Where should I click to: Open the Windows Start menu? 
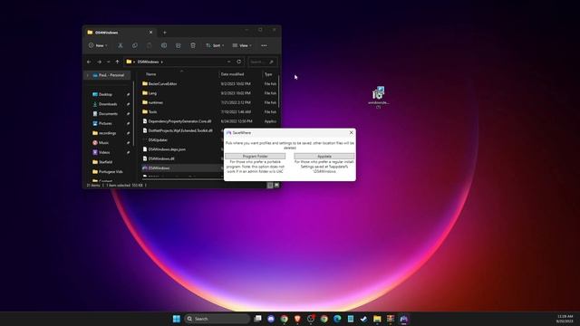tap(177, 319)
